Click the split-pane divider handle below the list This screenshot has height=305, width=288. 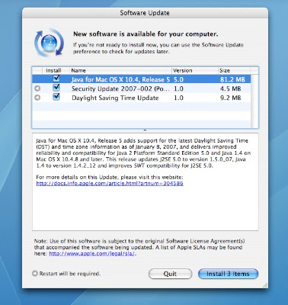145,130
